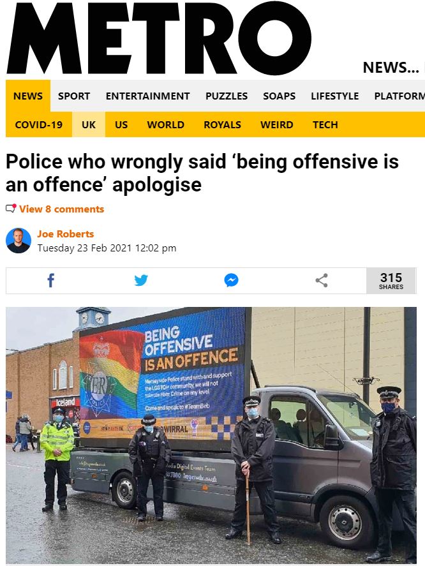Select COVID-19 subcategory
Image resolution: width=425 pixels, height=566 pixels.
point(39,124)
